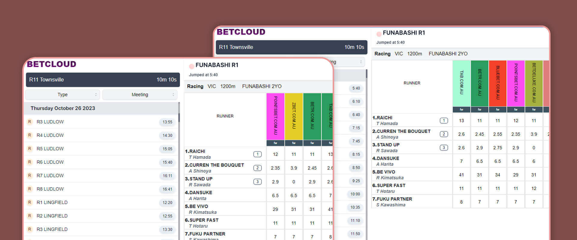The image size is (577, 240).
Task: Click CURREN THE BOUQUET's ZBET odds 3.9
Action: click(x=294, y=168)
